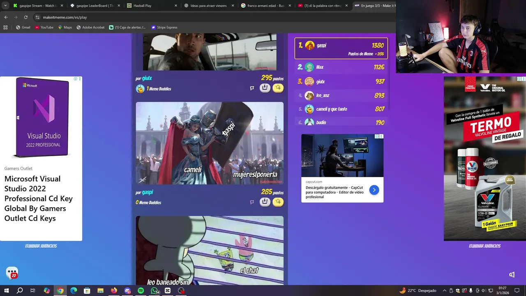This screenshot has height=296, width=526.
Task: Open WhatsApp from the taskbar
Action: (x=155, y=291)
